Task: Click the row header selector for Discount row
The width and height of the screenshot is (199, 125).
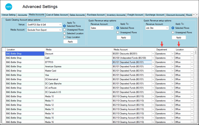Action: [4, 54]
